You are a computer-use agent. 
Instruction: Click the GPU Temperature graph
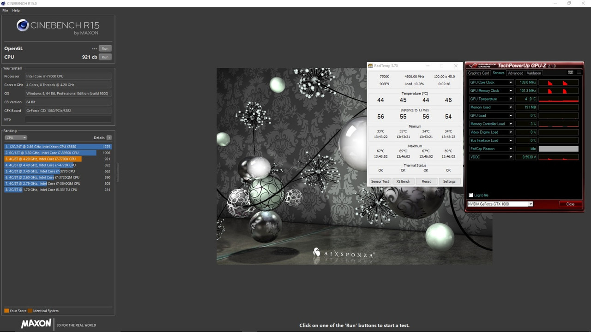(x=558, y=99)
